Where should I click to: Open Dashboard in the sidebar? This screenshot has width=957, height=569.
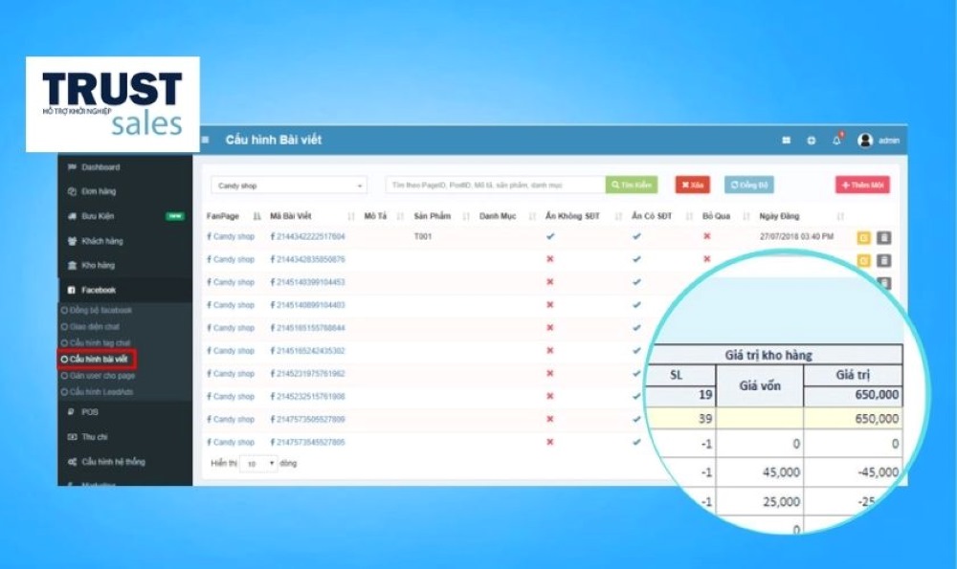[x=100, y=167]
